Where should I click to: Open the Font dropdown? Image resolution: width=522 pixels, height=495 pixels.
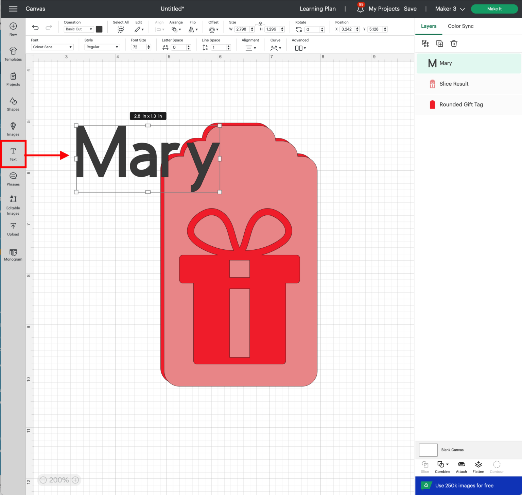[52, 47]
